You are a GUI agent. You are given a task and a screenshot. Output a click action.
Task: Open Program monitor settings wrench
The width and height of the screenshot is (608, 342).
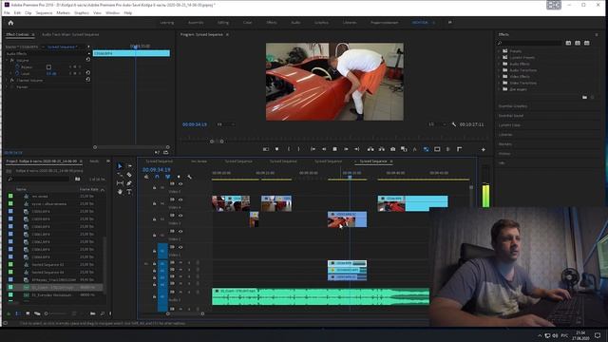454,124
